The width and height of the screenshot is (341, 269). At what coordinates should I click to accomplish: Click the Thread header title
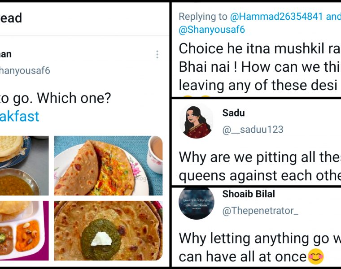click(11, 18)
